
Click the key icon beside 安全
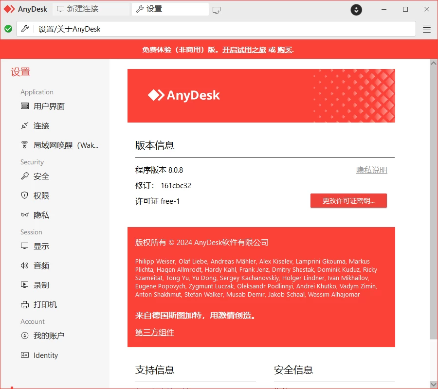25,176
